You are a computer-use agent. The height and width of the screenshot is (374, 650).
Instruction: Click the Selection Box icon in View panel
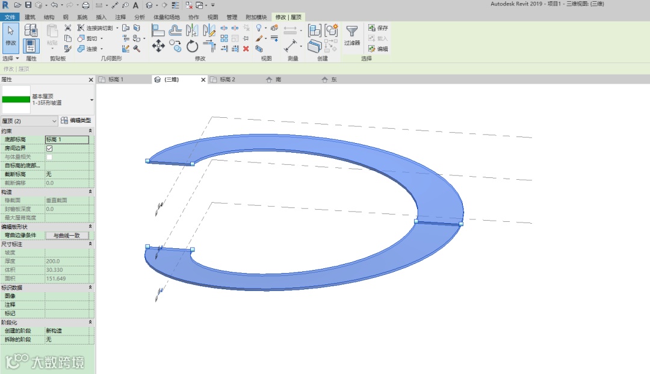[x=259, y=49]
